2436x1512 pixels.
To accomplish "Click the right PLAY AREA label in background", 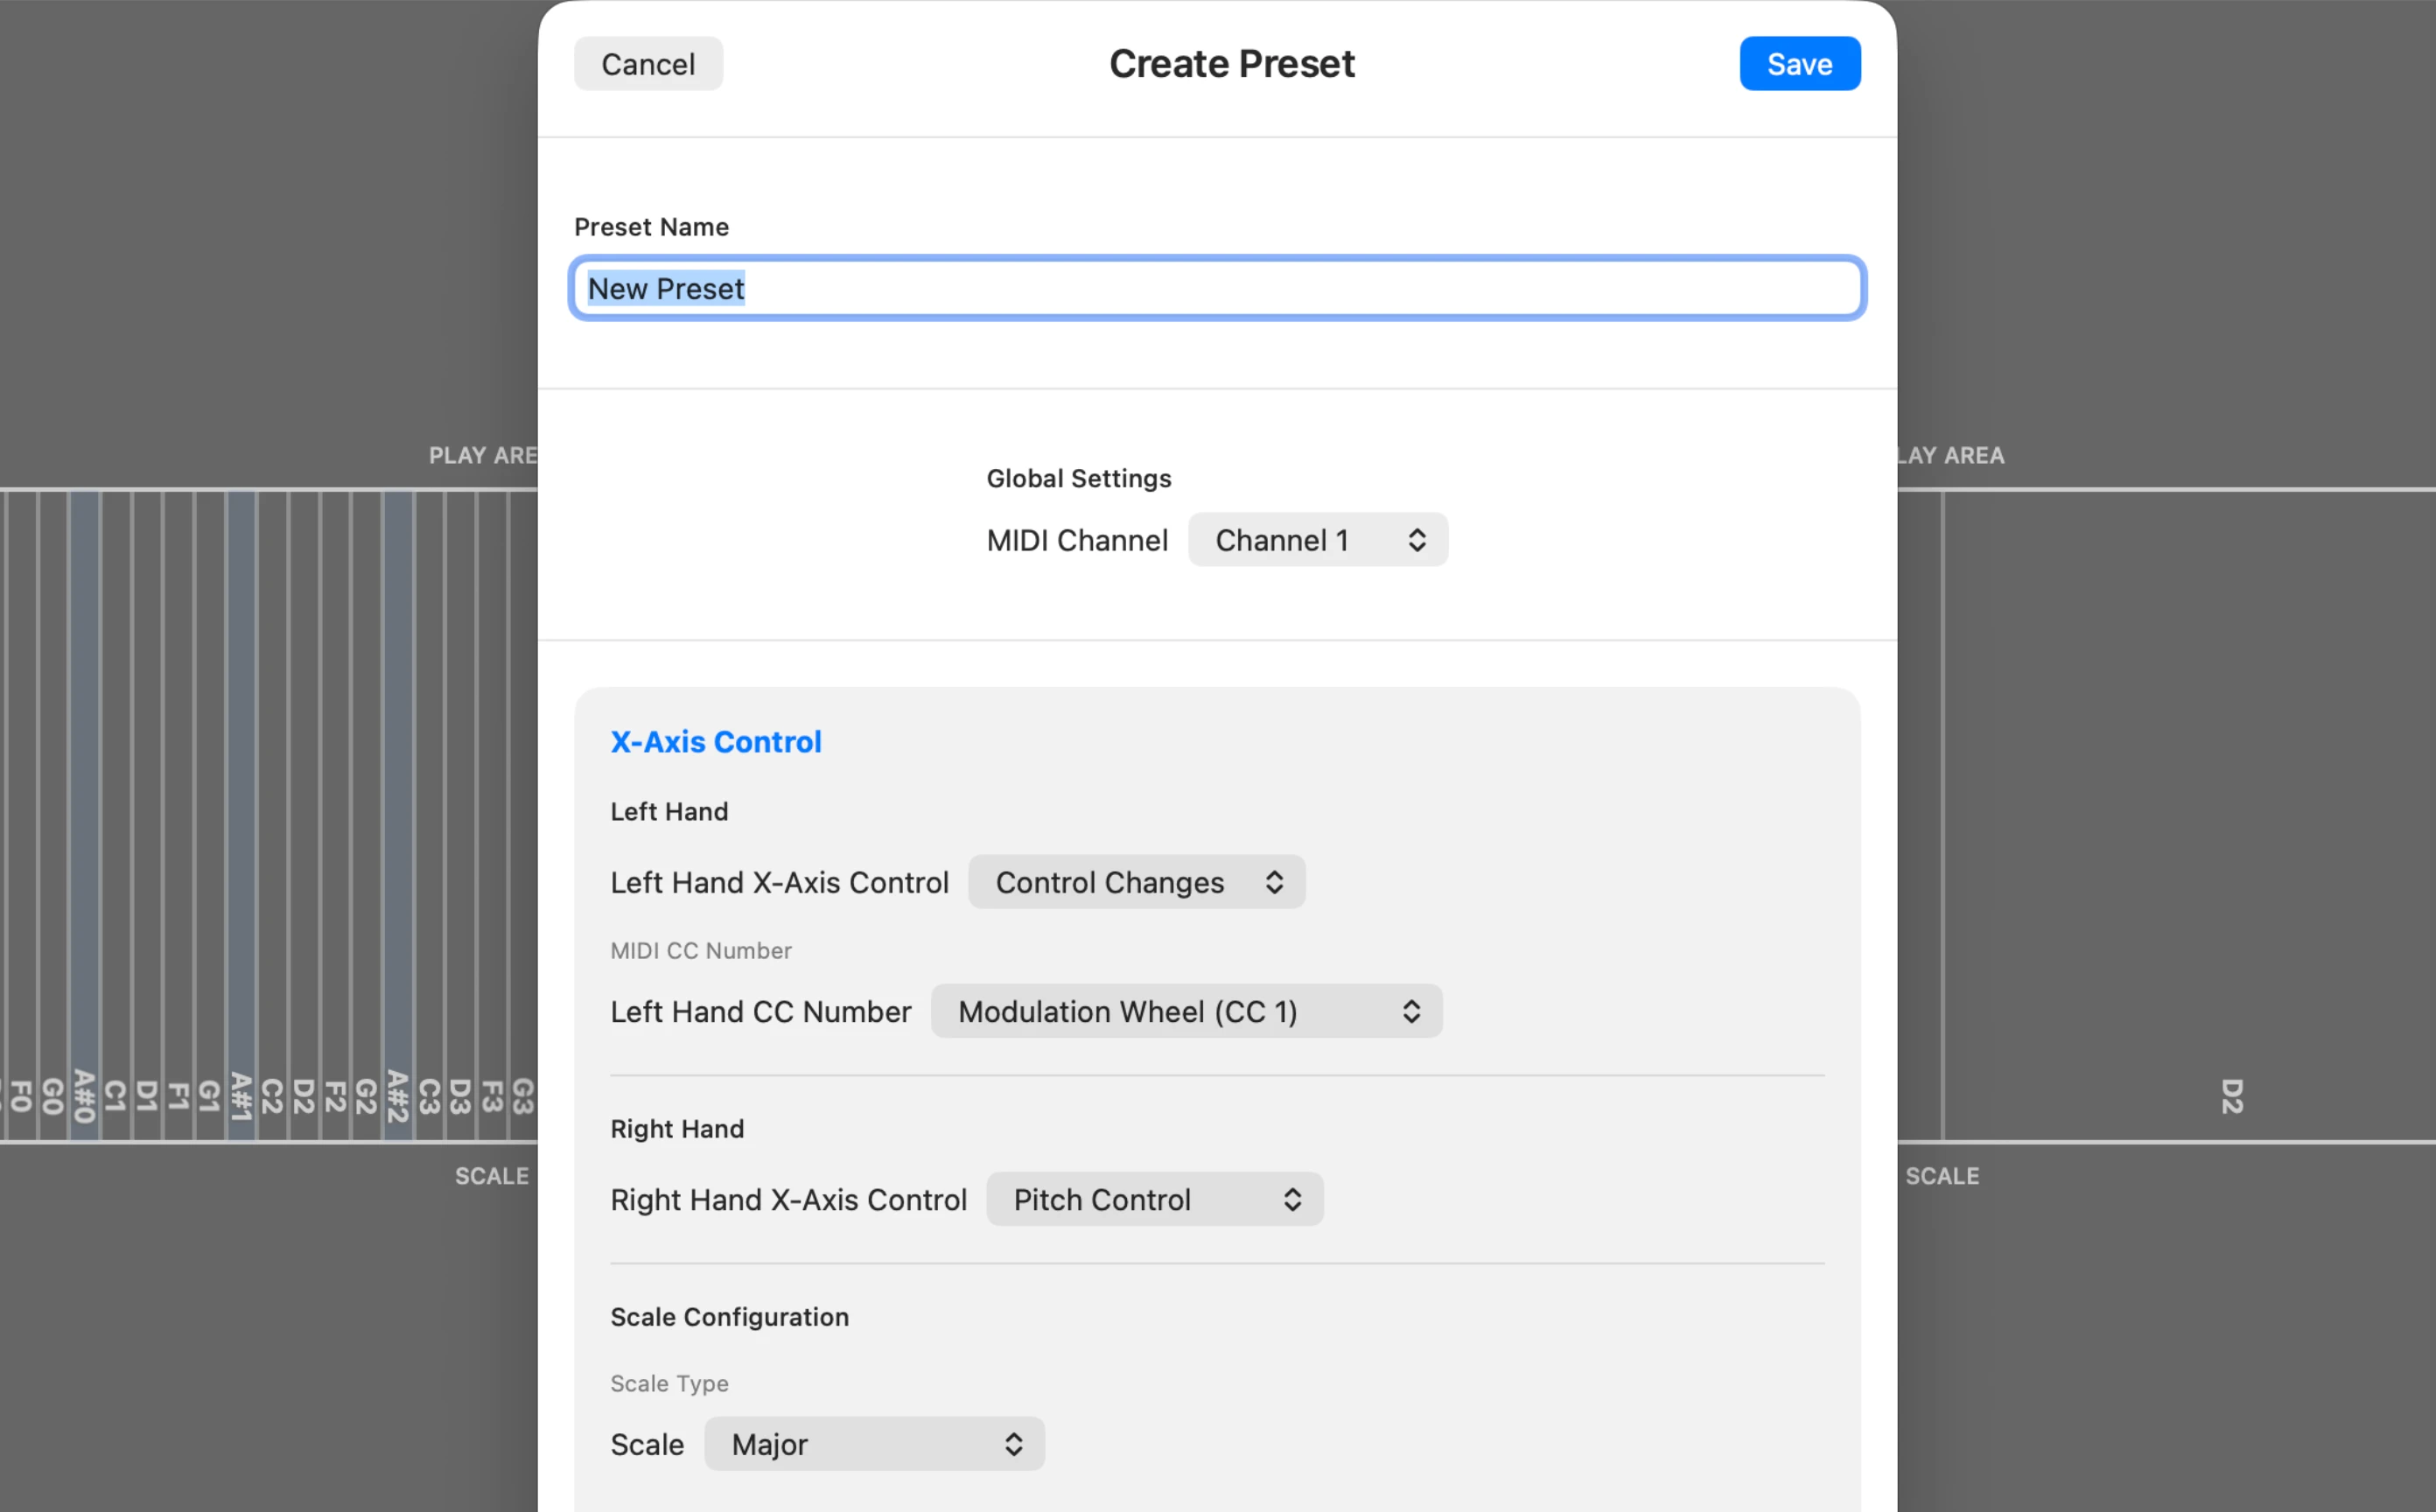I will tap(1951, 455).
